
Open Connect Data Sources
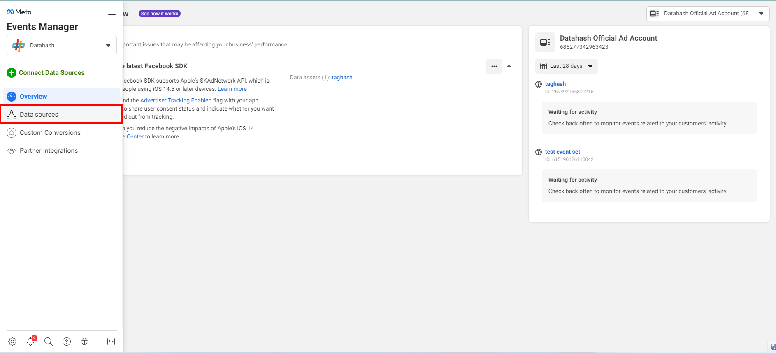pyautogui.click(x=51, y=73)
